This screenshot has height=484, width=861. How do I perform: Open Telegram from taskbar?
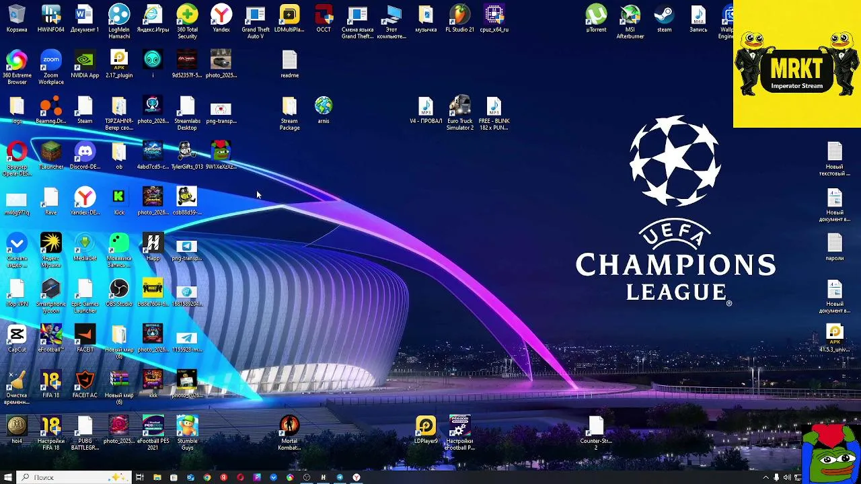click(340, 477)
